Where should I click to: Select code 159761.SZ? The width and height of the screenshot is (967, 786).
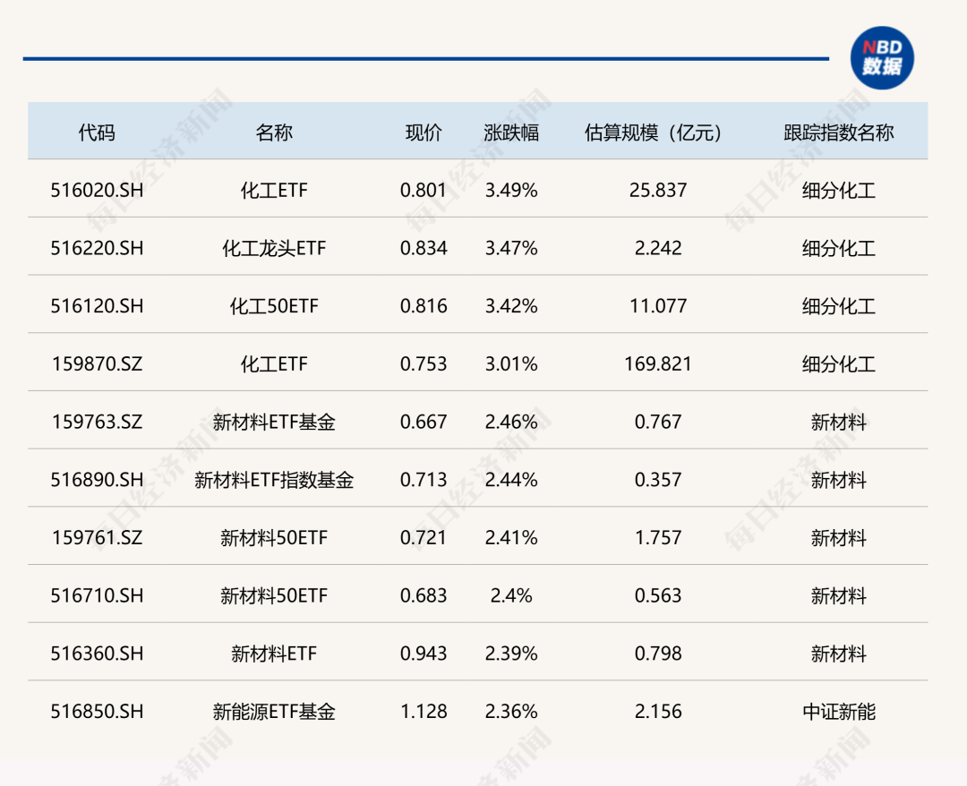(96, 538)
